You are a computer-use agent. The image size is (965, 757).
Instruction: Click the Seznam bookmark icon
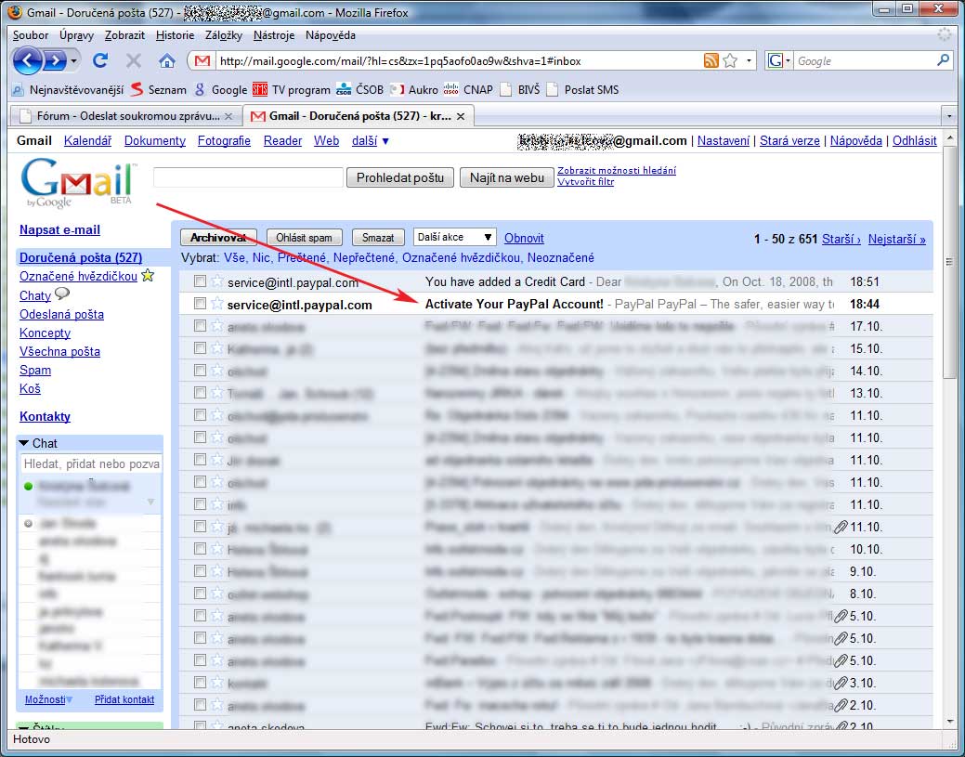point(137,90)
